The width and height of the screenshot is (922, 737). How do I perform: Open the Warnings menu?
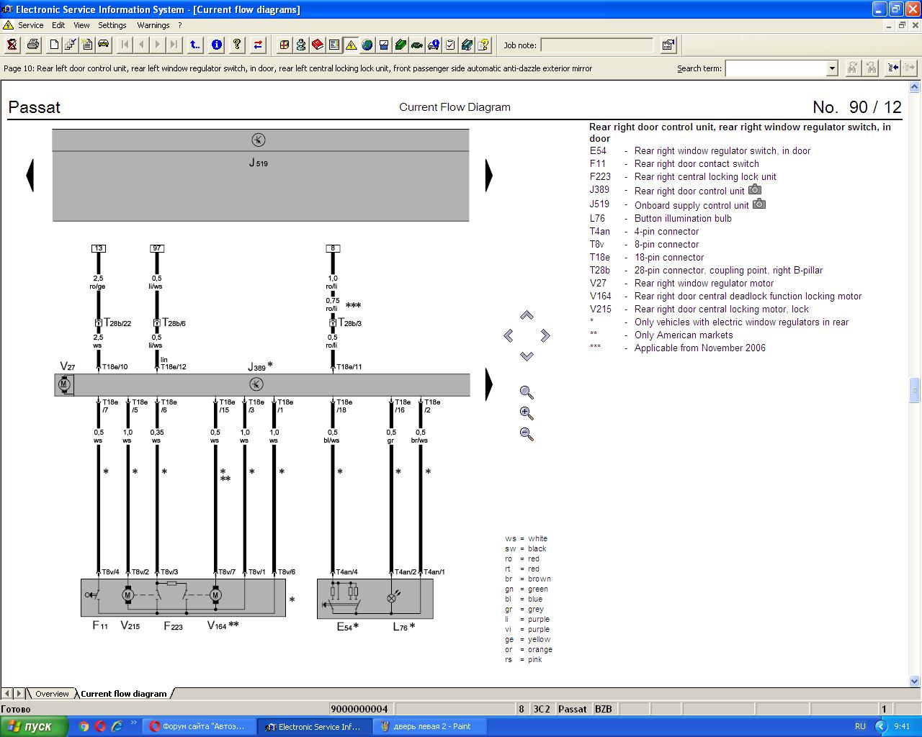(153, 25)
